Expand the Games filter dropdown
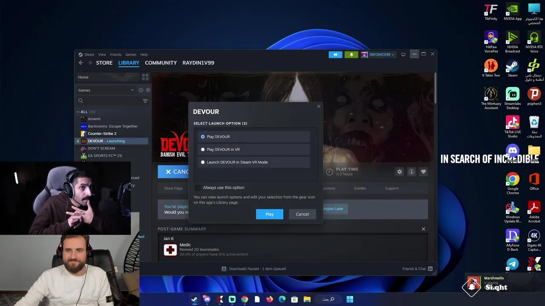 [x=106, y=90]
